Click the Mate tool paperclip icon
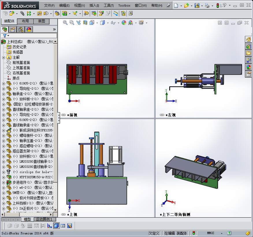This screenshot has width=253, height=237. 22,13
